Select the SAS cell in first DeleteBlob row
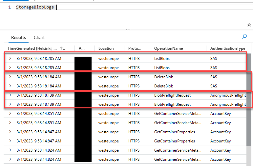253x166 pixels. click(x=214, y=77)
